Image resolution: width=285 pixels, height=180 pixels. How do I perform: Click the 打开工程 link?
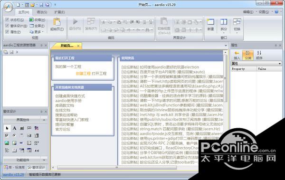99,74
